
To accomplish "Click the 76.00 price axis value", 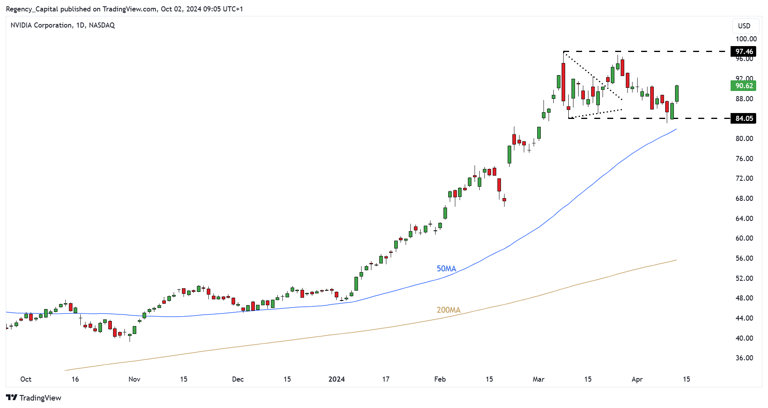I will point(744,159).
